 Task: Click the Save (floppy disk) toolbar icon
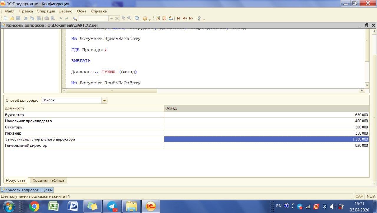point(18,18)
